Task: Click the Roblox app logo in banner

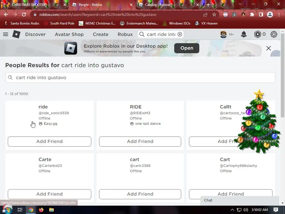Action: pyautogui.click(x=70, y=48)
